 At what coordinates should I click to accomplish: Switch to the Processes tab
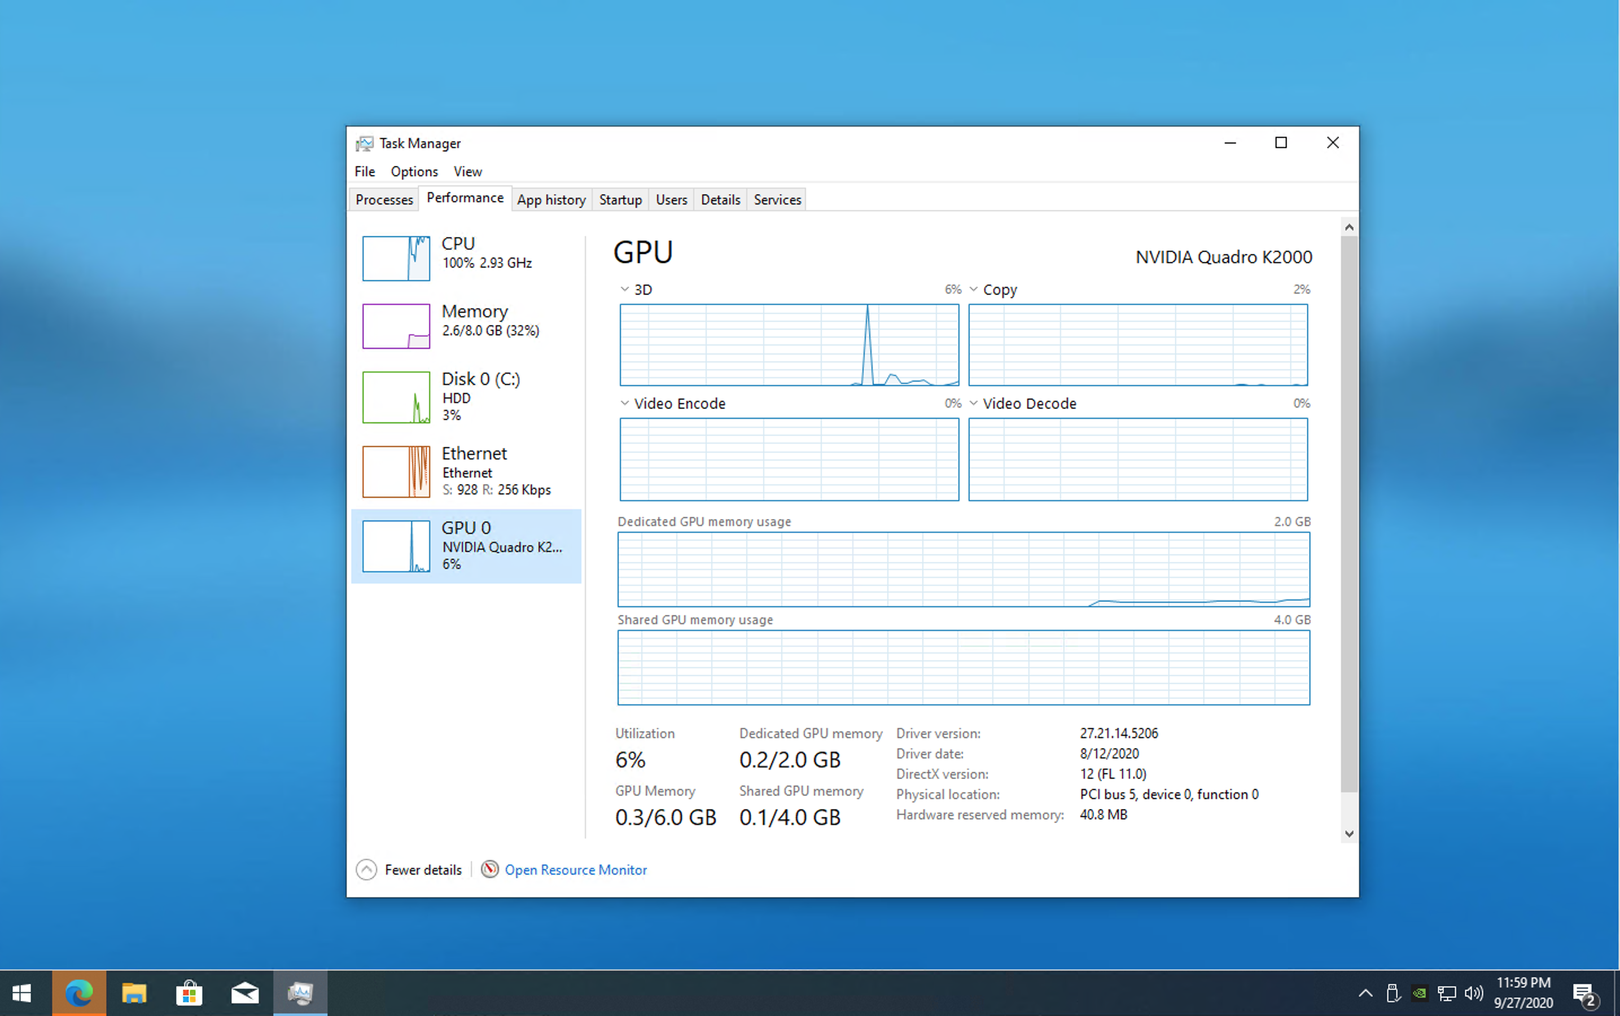pos(384,200)
